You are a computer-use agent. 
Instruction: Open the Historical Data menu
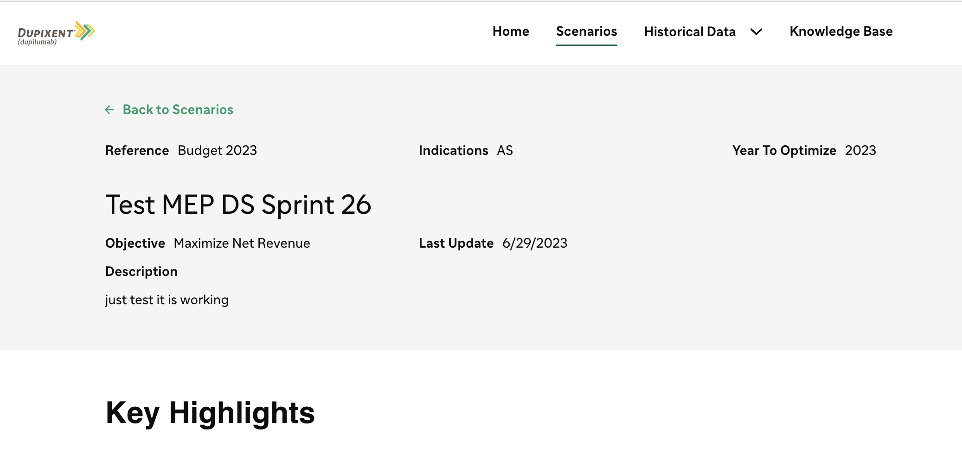[x=690, y=32]
